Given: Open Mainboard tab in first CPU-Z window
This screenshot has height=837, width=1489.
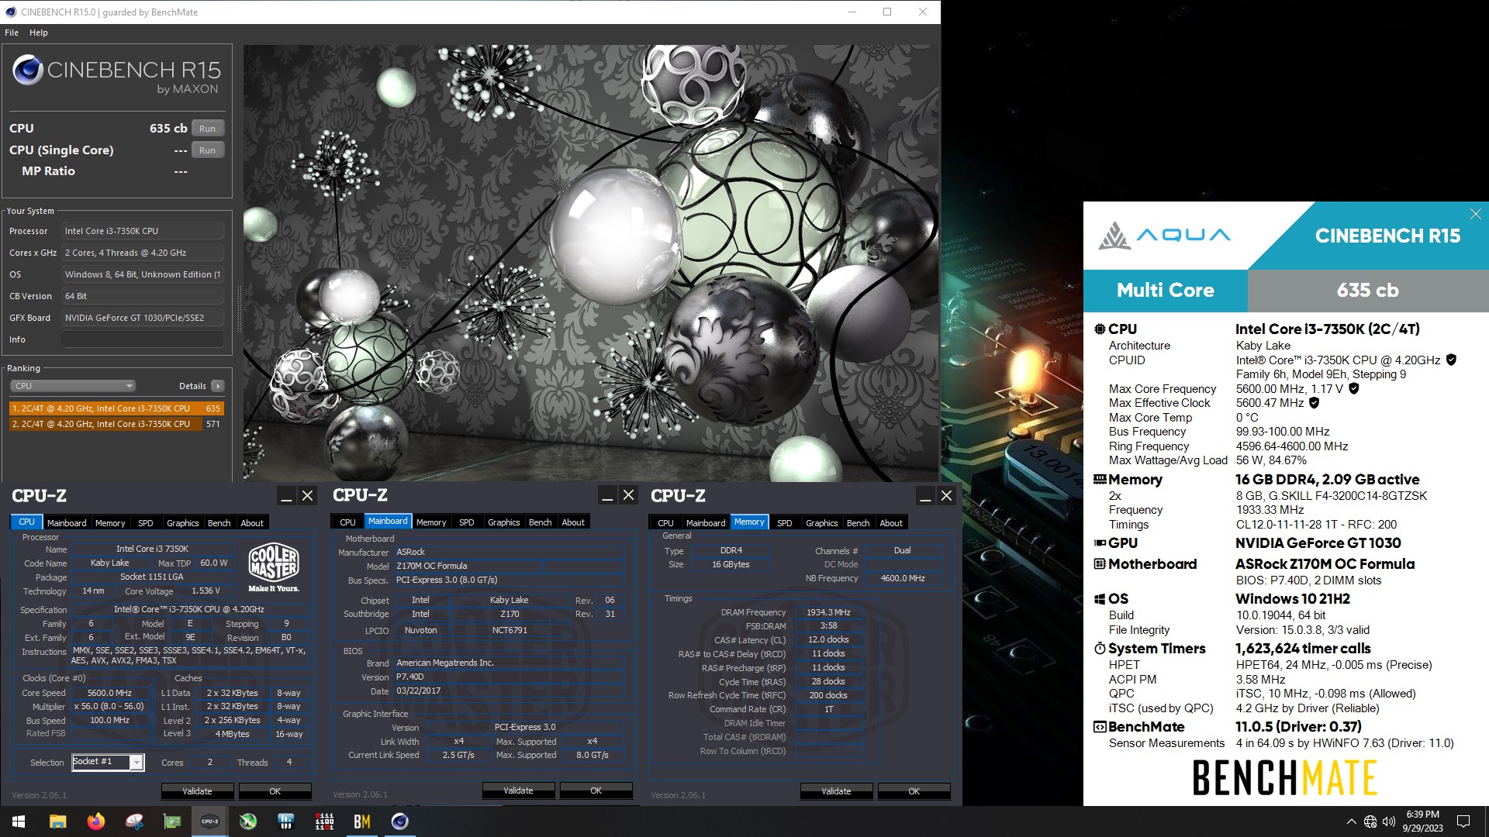Looking at the screenshot, I should [67, 523].
